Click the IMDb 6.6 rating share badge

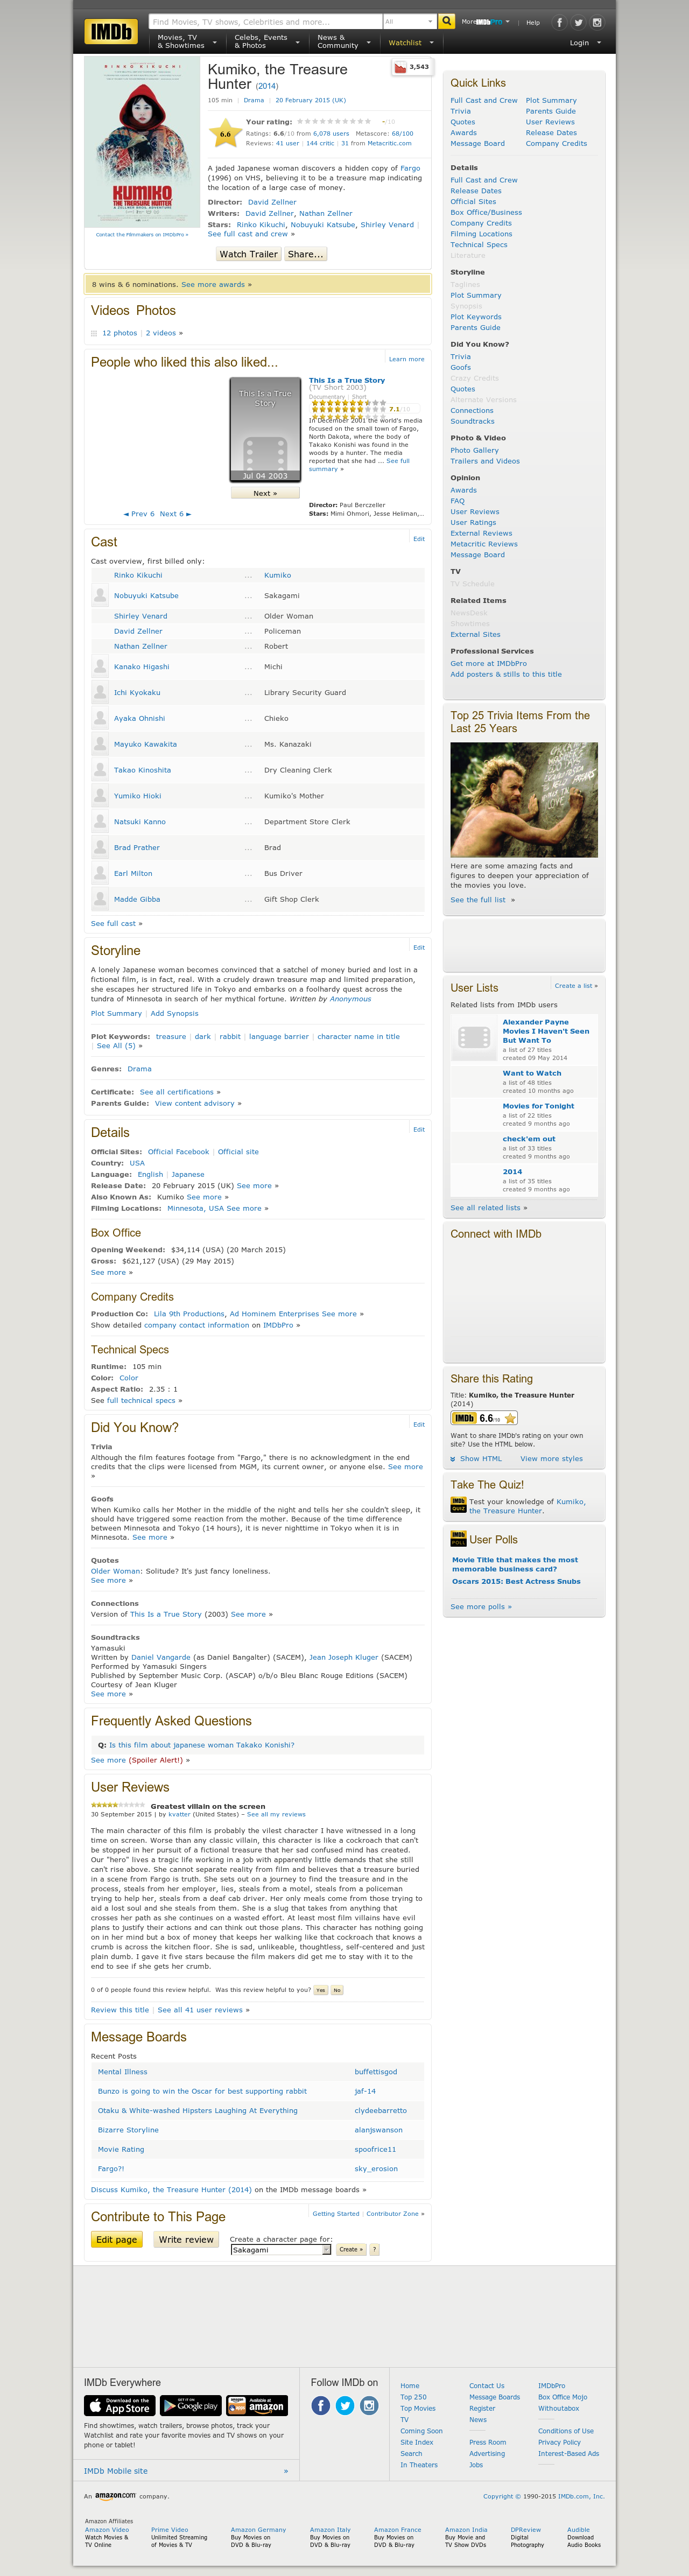coord(484,1418)
